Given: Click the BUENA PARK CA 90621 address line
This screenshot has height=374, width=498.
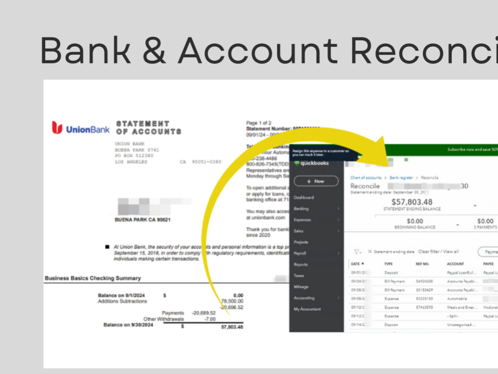Looking at the screenshot, I should [x=142, y=220].
